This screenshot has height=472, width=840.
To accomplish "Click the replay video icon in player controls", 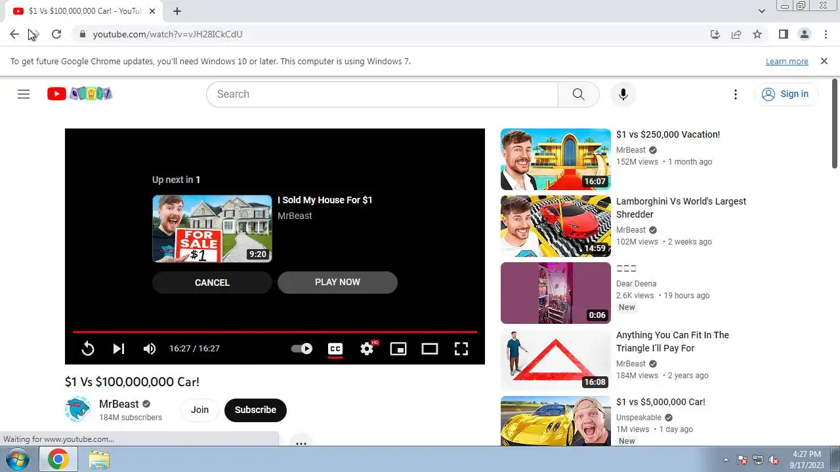I will point(87,349).
